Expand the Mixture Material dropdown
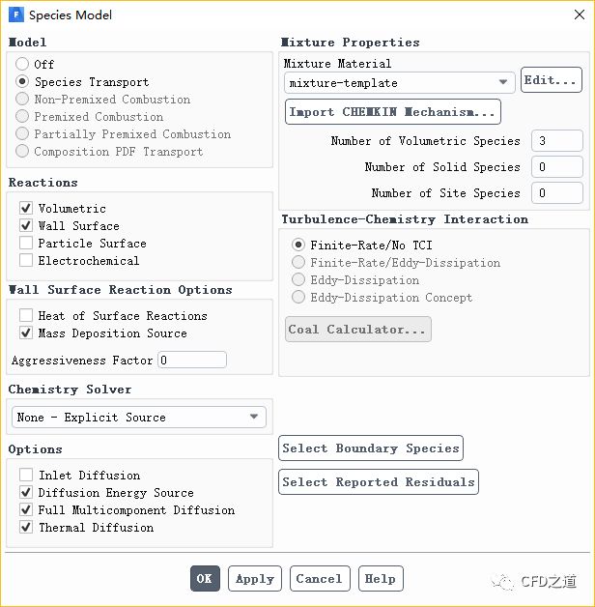 [399, 83]
